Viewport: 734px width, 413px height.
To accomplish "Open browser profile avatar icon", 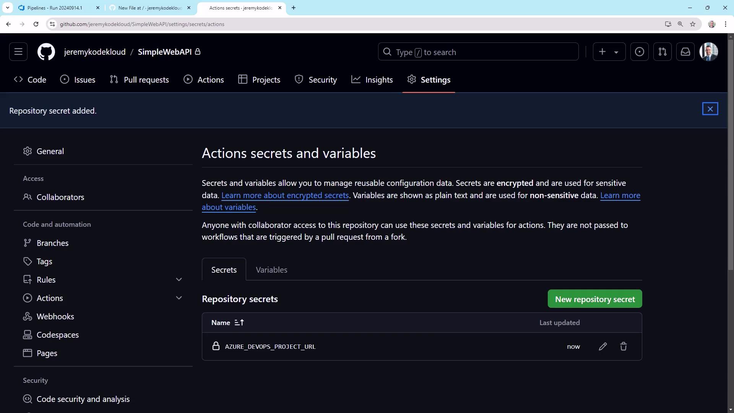I will coord(711,24).
